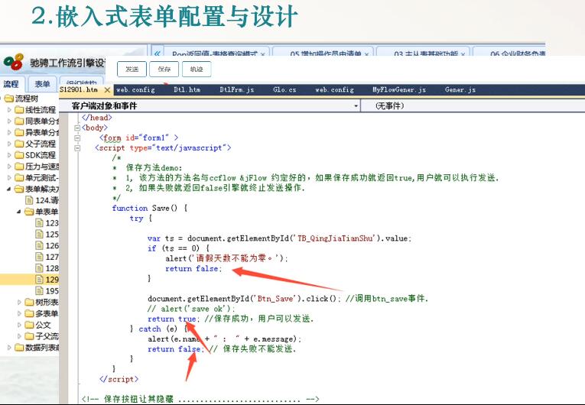
Task: Expand the 线性流程 tree node arrow
Action: pos(9,109)
